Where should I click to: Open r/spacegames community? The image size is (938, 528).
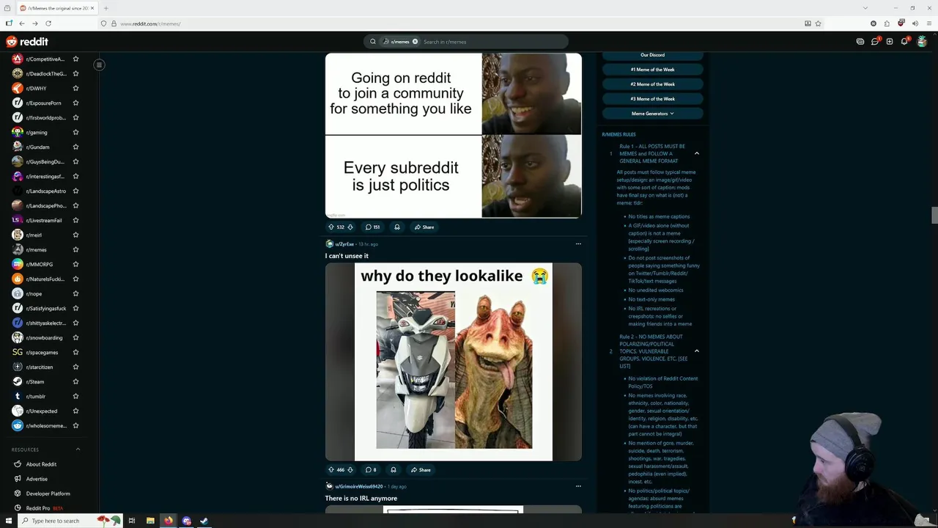click(42, 353)
